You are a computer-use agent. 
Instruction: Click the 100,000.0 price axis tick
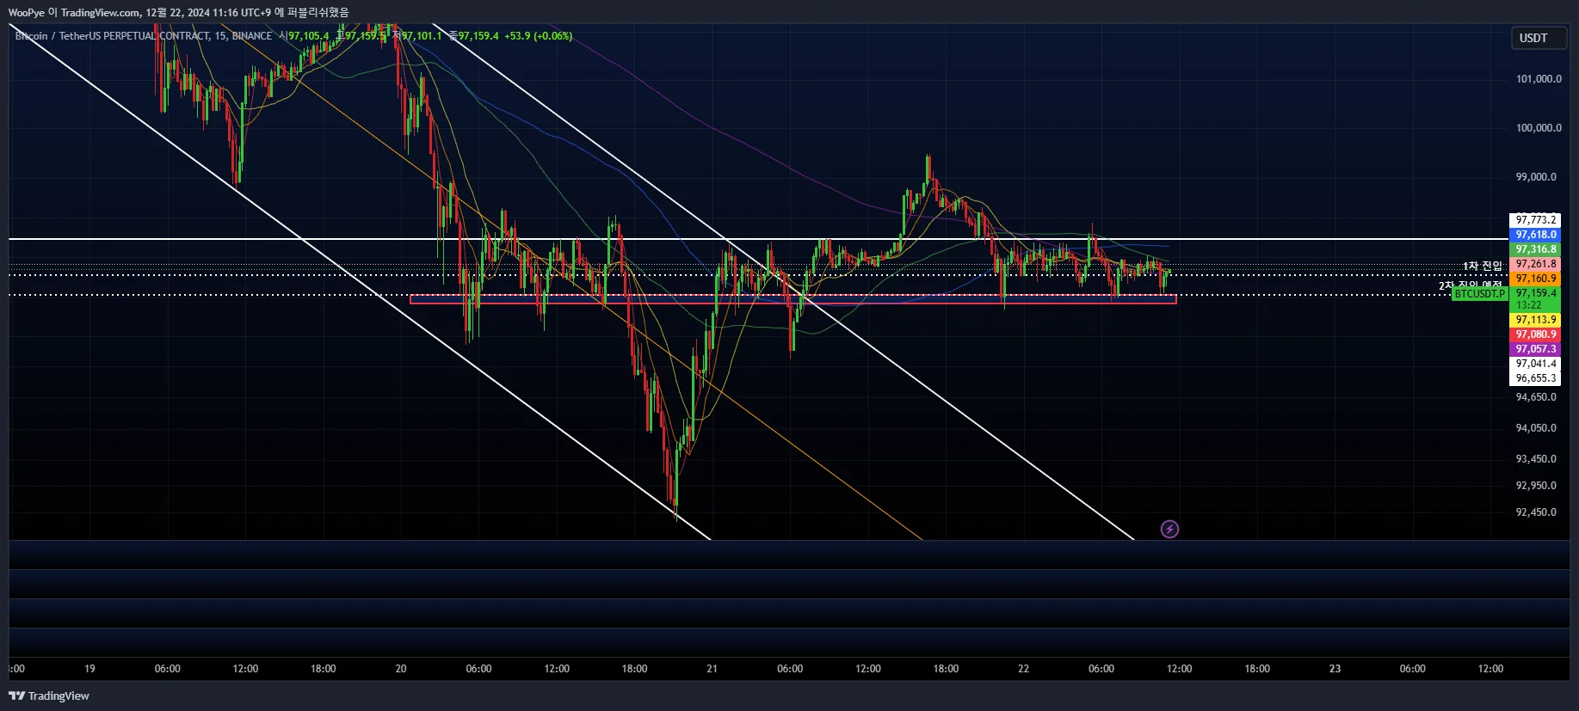[x=1539, y=128]
